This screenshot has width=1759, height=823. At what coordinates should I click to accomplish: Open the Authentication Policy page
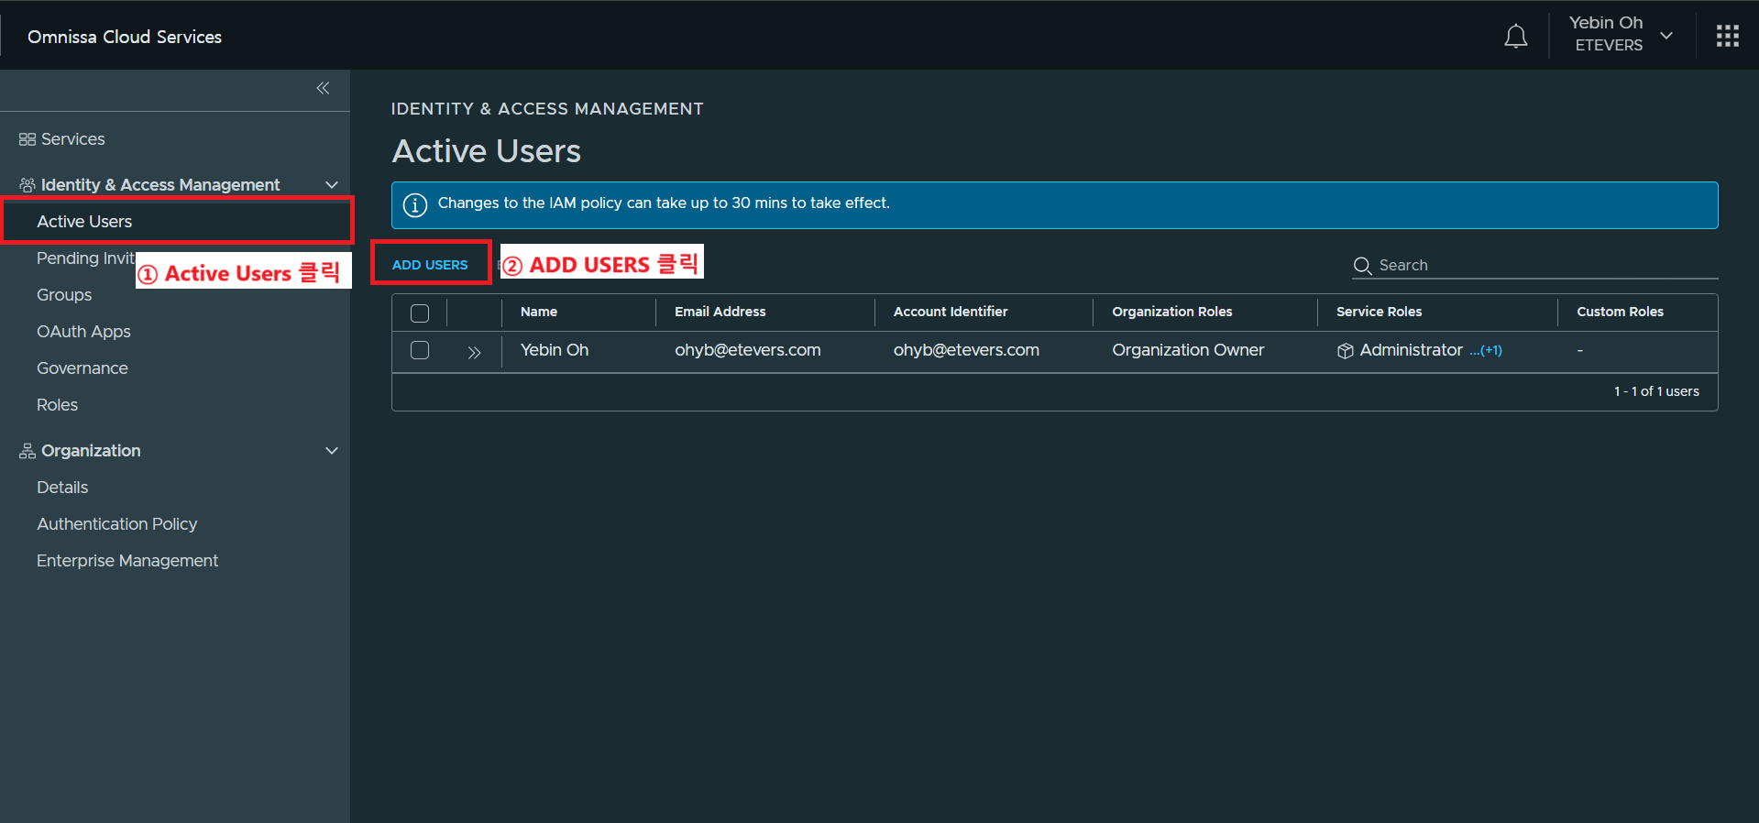point(116,524)
